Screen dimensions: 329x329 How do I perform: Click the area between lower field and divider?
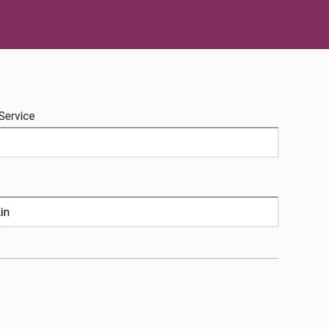(x=139, y=242)
